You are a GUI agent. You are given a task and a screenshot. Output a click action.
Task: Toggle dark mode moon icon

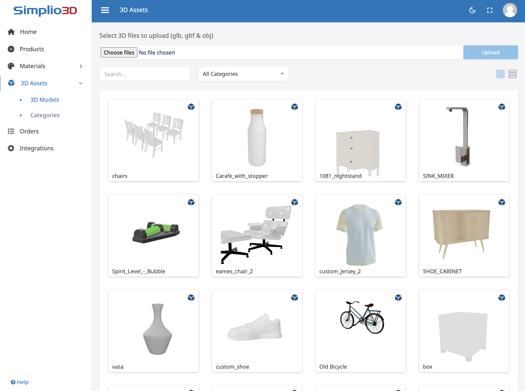[472, 10]
